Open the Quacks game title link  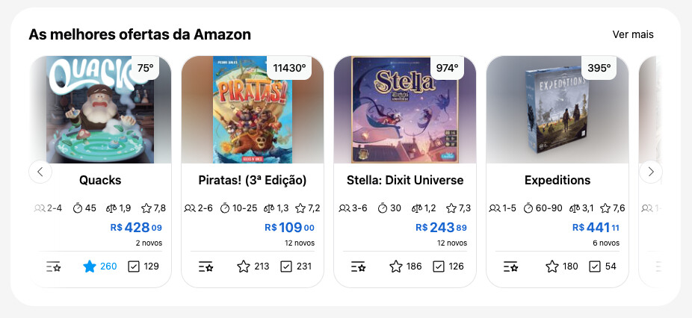click(x=100, y=180)
